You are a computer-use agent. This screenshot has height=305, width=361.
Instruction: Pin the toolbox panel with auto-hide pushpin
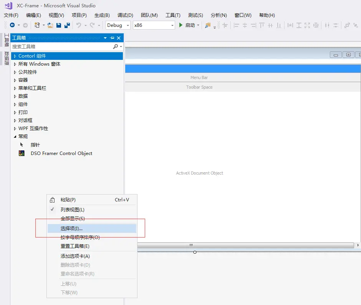112,38
